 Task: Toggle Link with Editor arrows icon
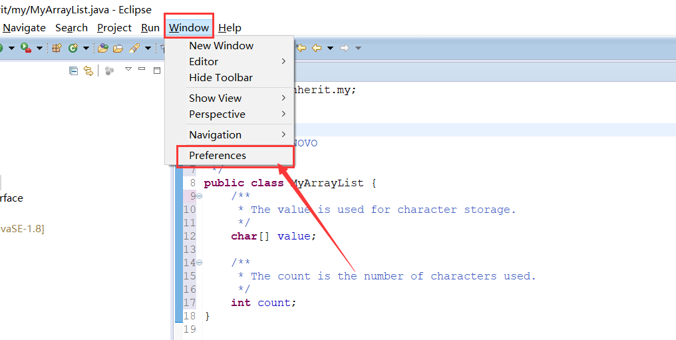tap(88, 71)
